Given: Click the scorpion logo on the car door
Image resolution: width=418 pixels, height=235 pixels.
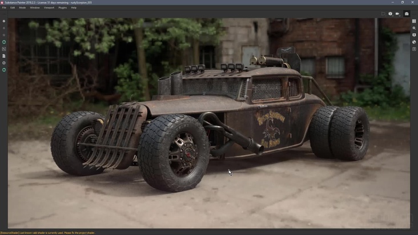Looking at the screenshot, I should (271, 129).
